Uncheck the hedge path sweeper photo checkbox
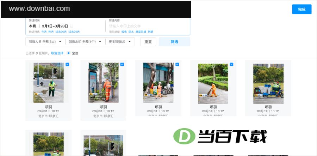Viewport: 317px width, 156px height. [x=231, y=64]
